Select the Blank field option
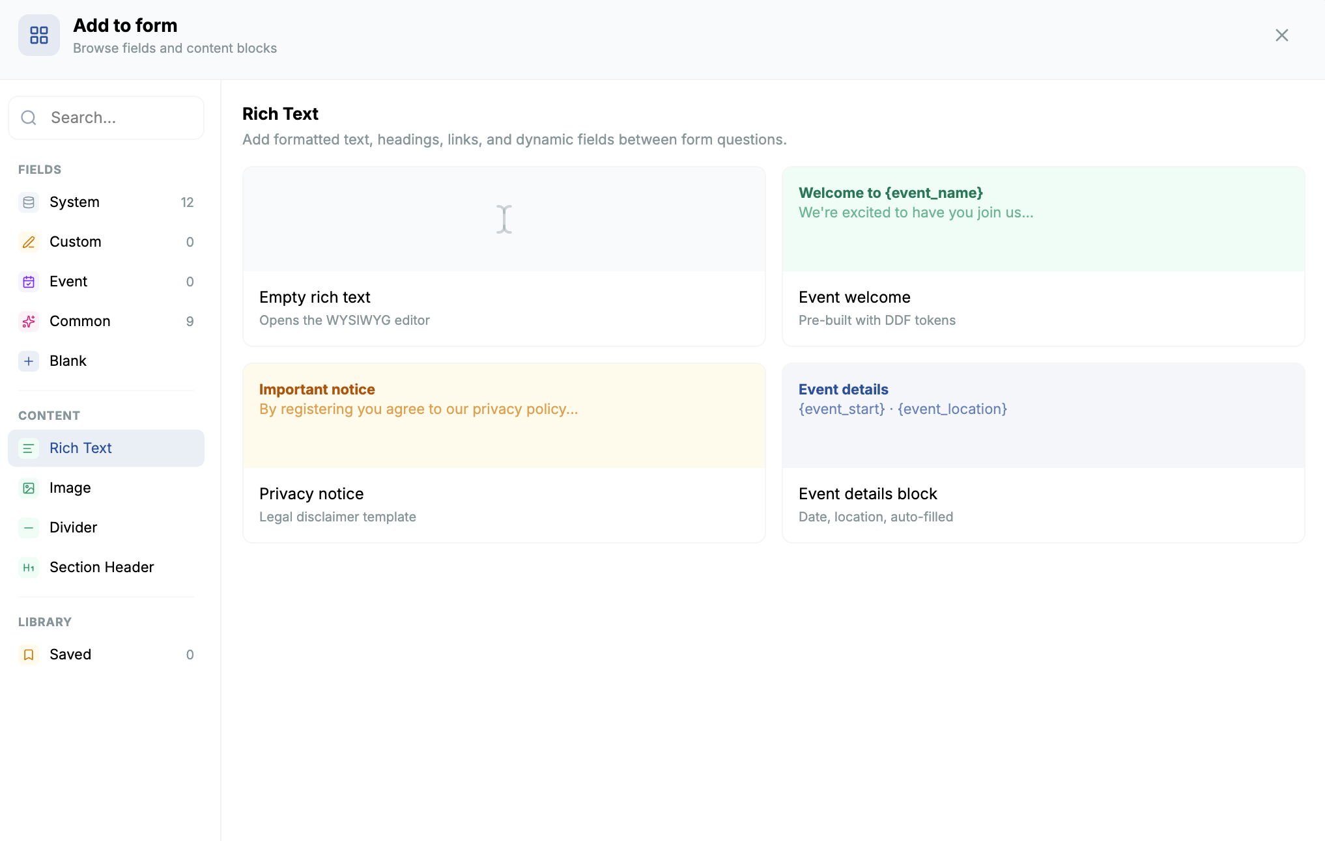Viewport: 1325px width, 841px height. 106,361
